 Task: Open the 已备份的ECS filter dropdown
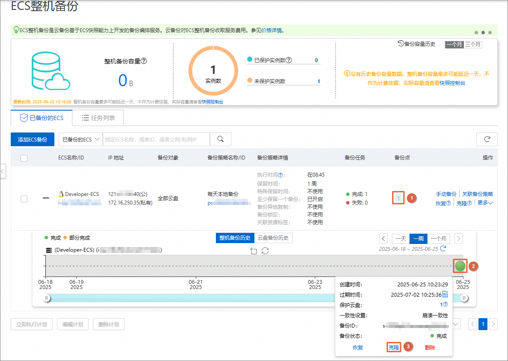tap(81, 139)
